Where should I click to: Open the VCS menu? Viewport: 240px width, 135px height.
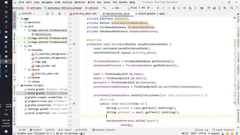click(115, 2)
